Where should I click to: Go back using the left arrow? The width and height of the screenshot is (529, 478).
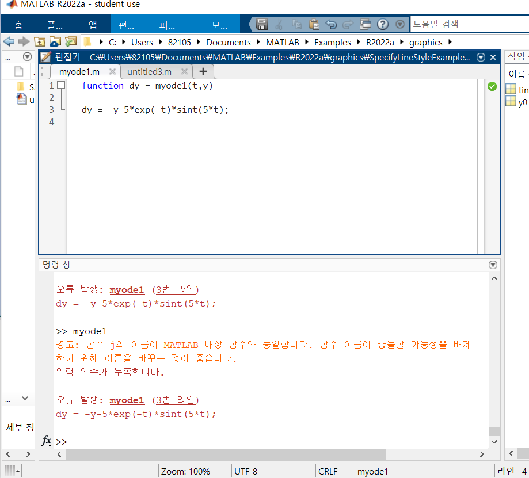click(x=9, y=42)
